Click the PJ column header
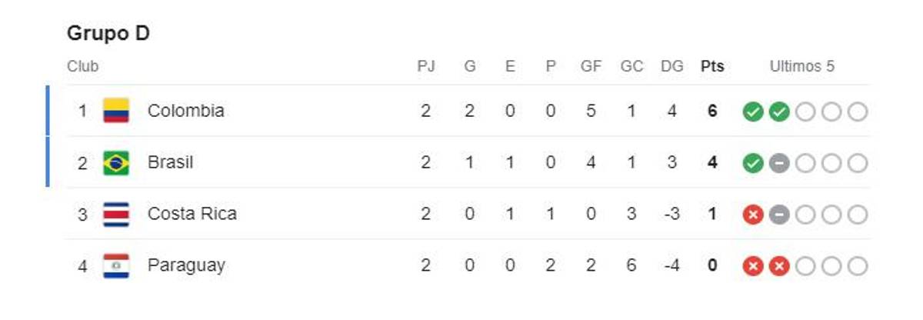 point(425,67)
